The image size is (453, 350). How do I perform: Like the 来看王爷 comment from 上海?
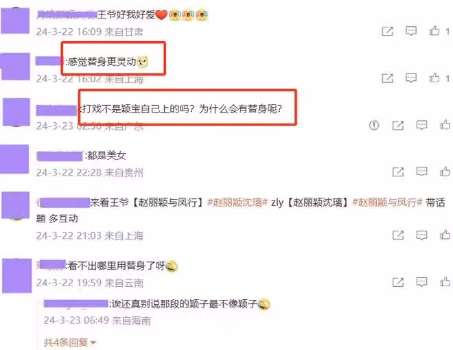click(x=445, y=235)
